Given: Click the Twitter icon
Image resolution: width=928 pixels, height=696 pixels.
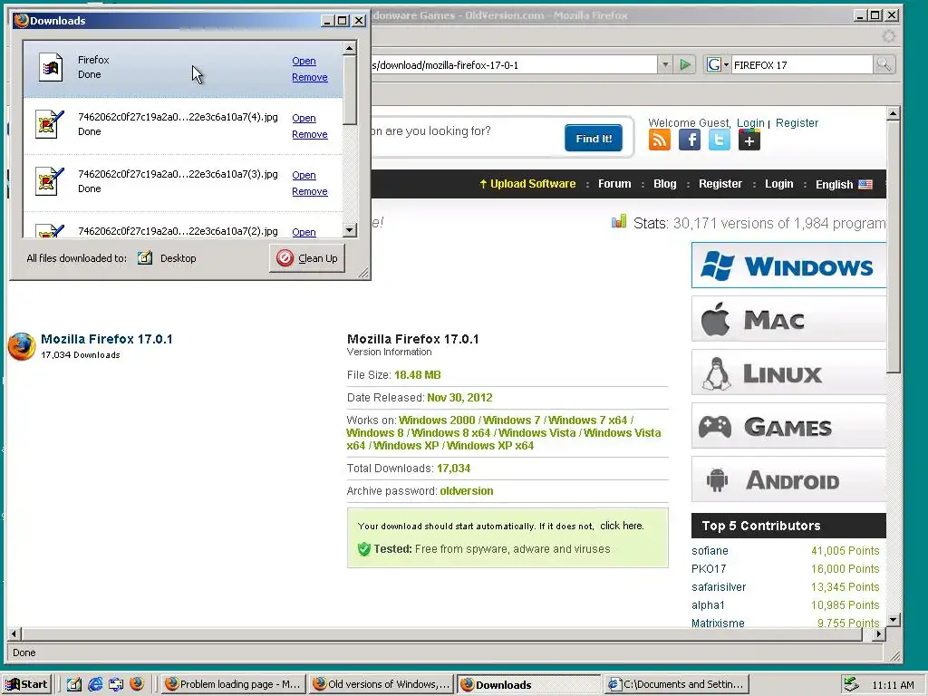Looking at the screenshot, I should 720,140.
